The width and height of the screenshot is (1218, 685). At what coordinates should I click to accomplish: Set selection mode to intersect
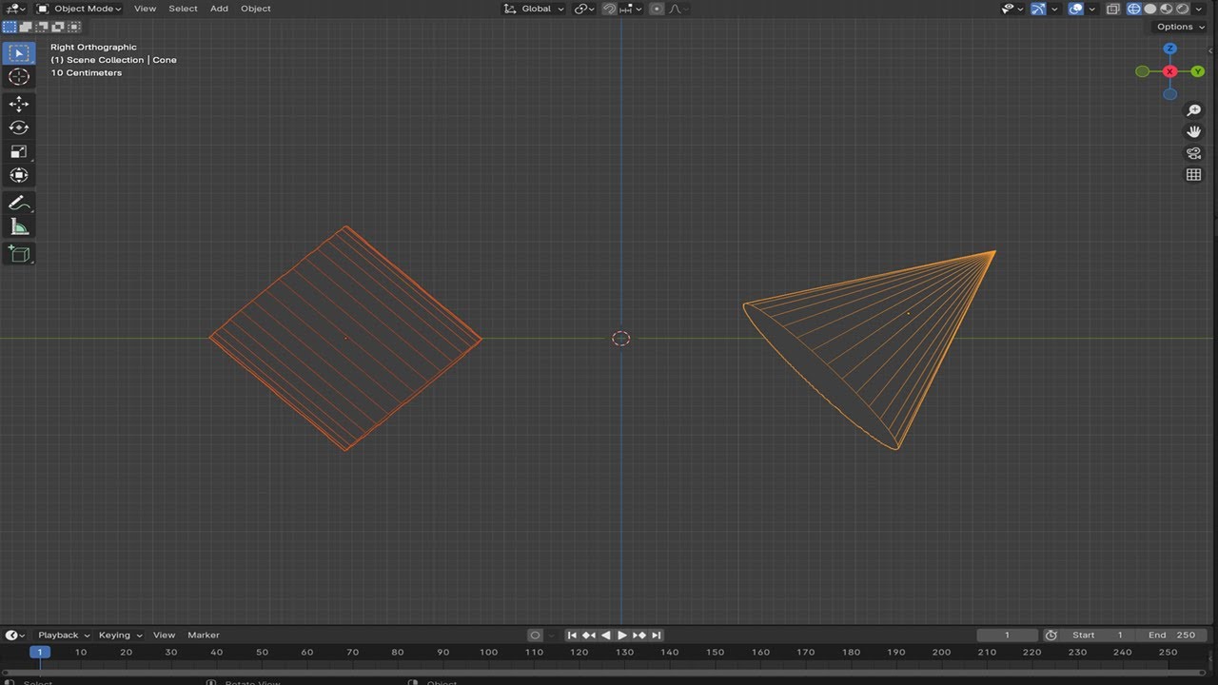(x=73, y=27)
